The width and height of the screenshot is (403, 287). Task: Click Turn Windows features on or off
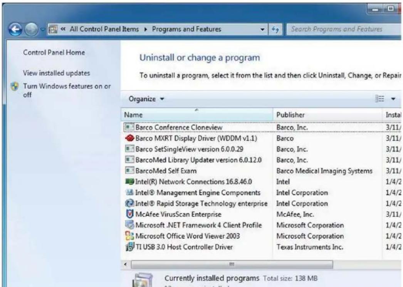pyautogui.click(x=67, y=90)
